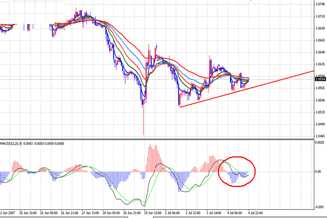Click price axis label 1.0490
327x218 pixels.
(x=320, y=124)
